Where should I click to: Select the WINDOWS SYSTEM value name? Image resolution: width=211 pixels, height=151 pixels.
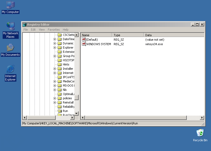pyautogui.click(x=99, y=44)
